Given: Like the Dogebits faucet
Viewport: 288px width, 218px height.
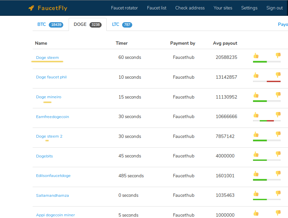Looking at the screenshot, I should coord(256,154).
